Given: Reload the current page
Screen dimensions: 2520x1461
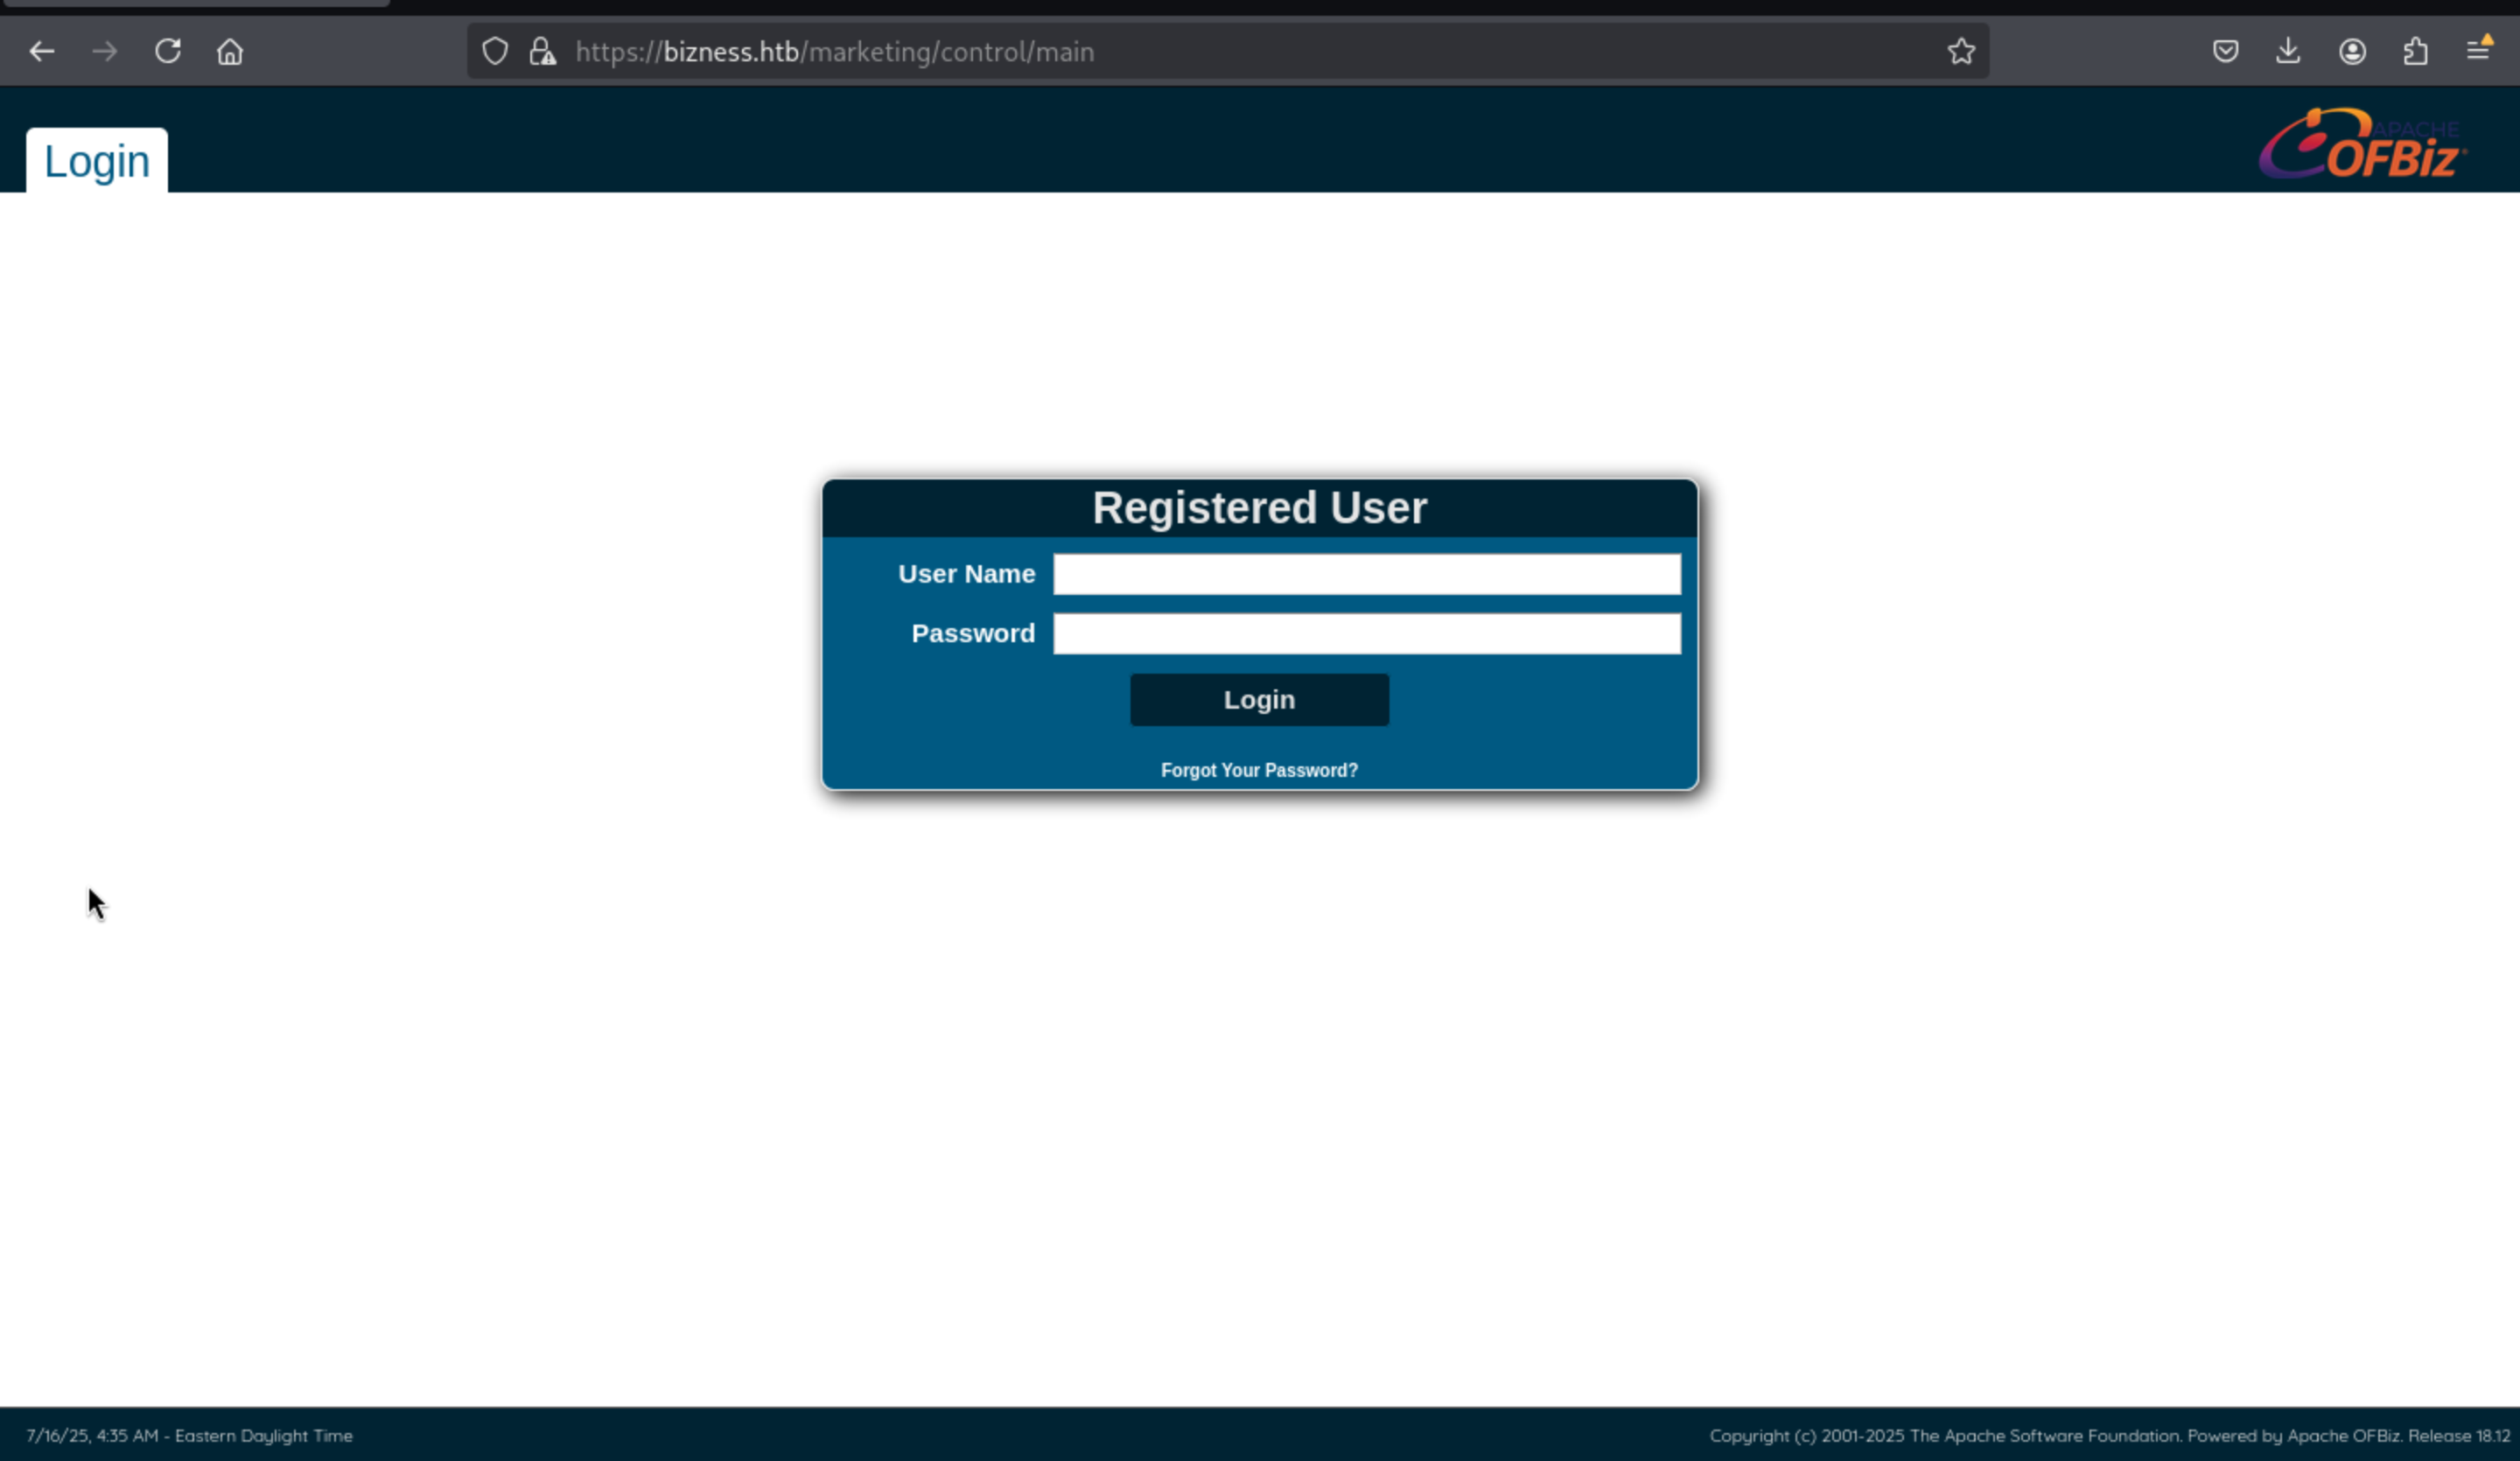Looking at the screenshot, I should coord(168,51).
